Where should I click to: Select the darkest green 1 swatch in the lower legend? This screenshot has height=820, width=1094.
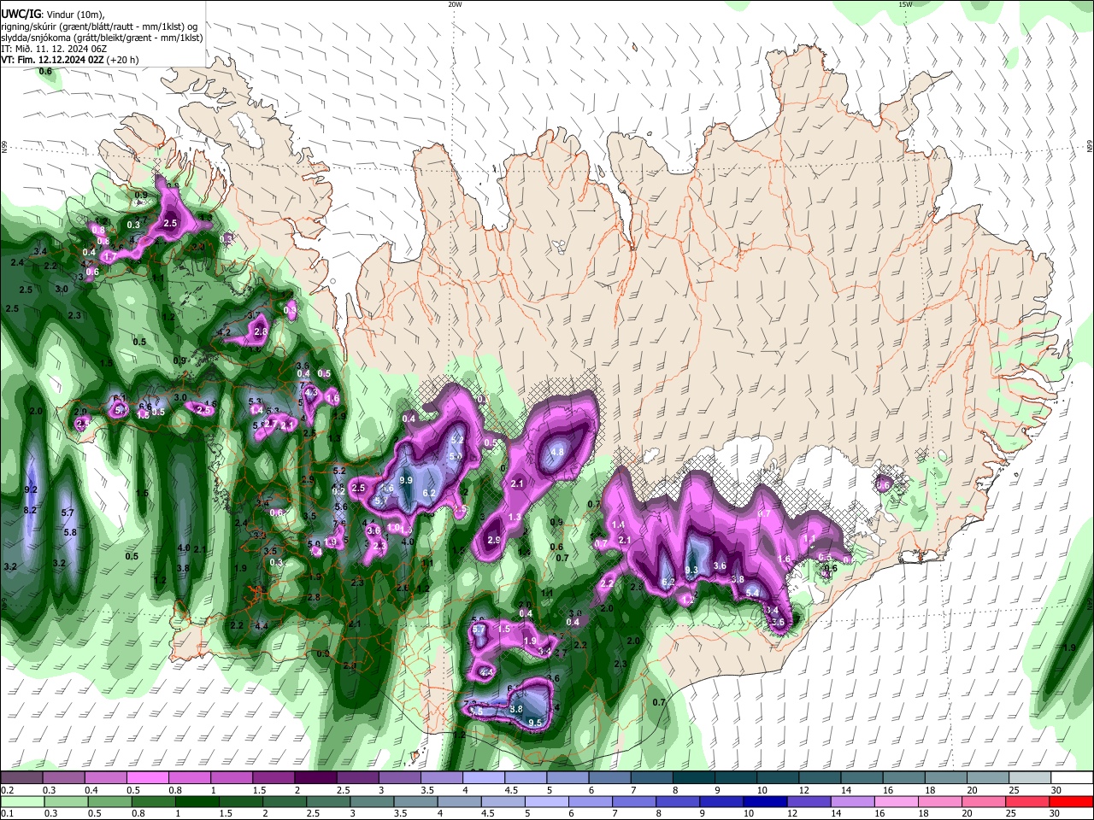(197, 801)
